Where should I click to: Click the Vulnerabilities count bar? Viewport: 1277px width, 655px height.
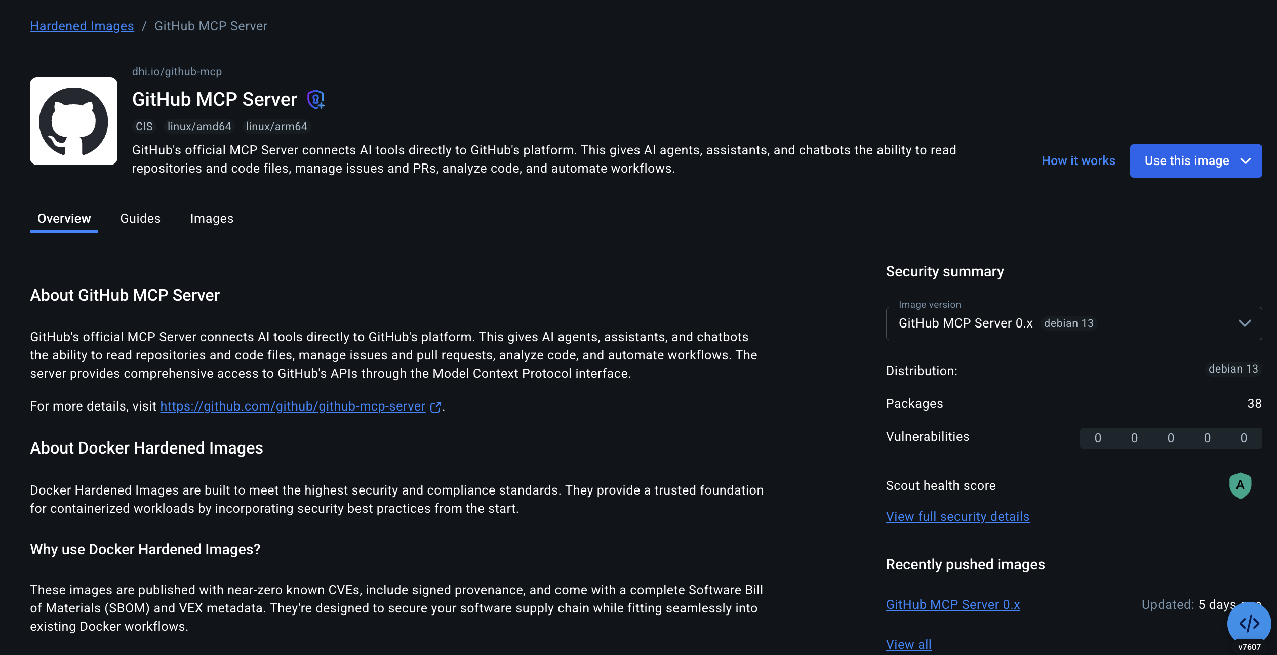pos(1171,438)
